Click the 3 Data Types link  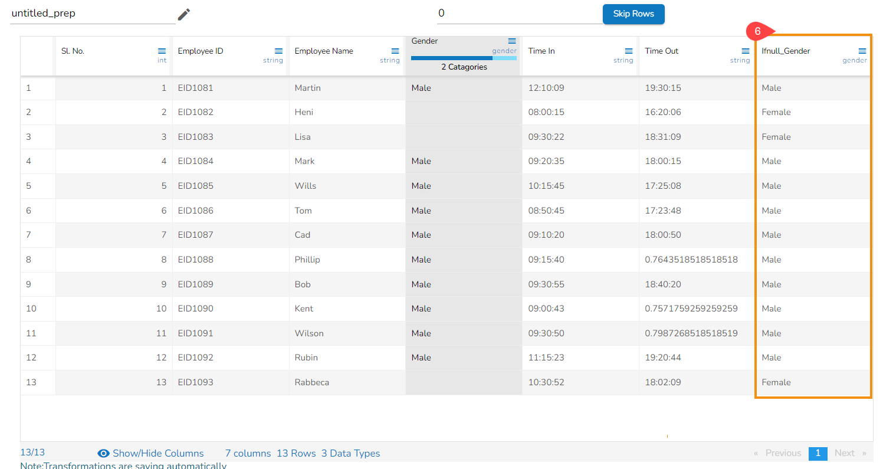pos(350,453)
